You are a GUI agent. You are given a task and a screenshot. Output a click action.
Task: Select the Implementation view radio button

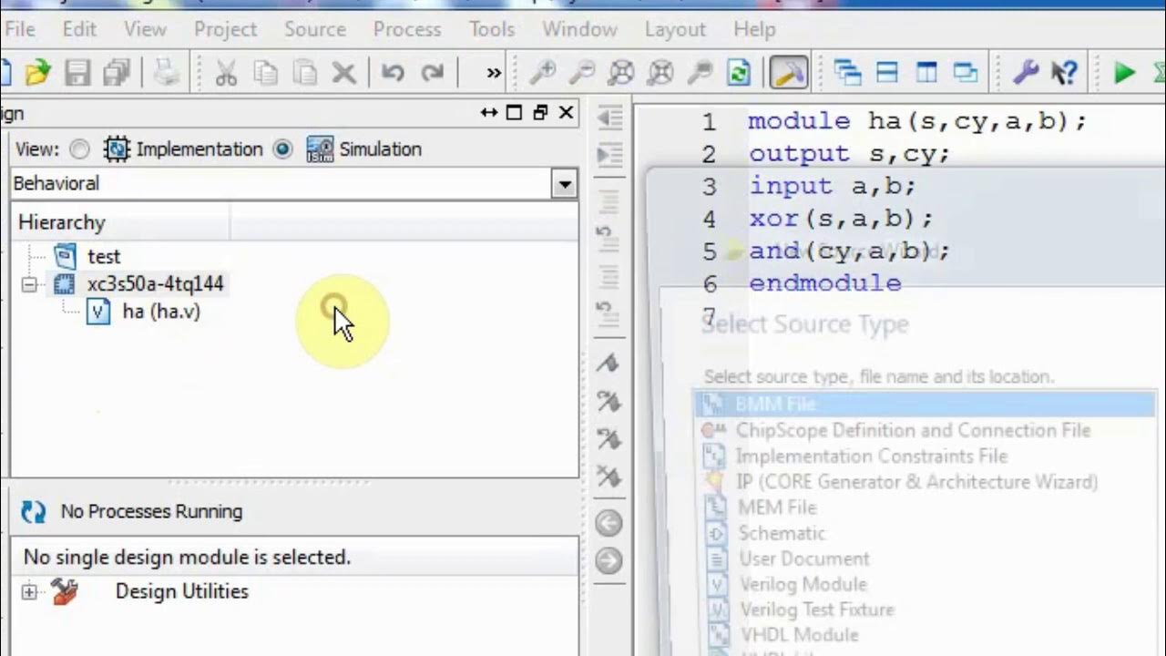(x=80, y=149)
